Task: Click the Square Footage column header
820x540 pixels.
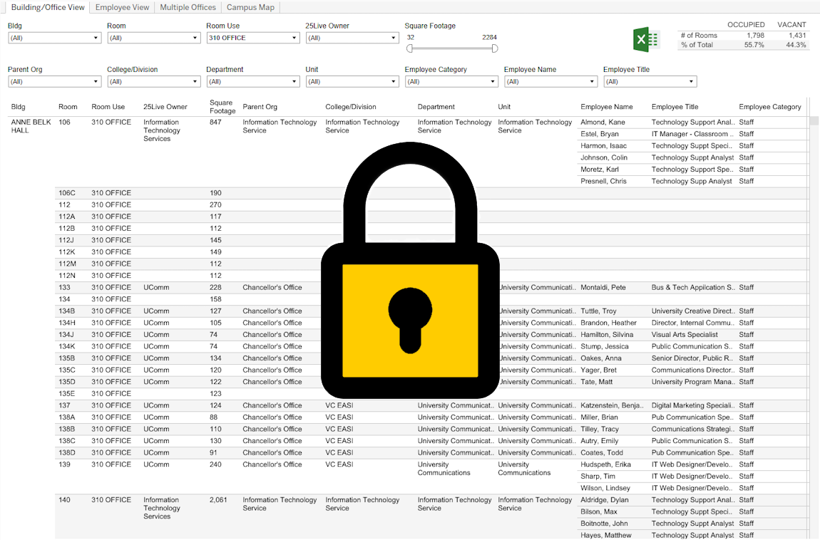Action: pos(222,107)
